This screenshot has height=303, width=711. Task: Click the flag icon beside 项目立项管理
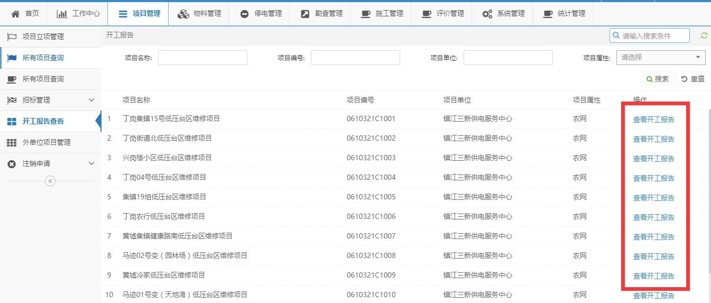pyautogui.click(x=12, y=36)
